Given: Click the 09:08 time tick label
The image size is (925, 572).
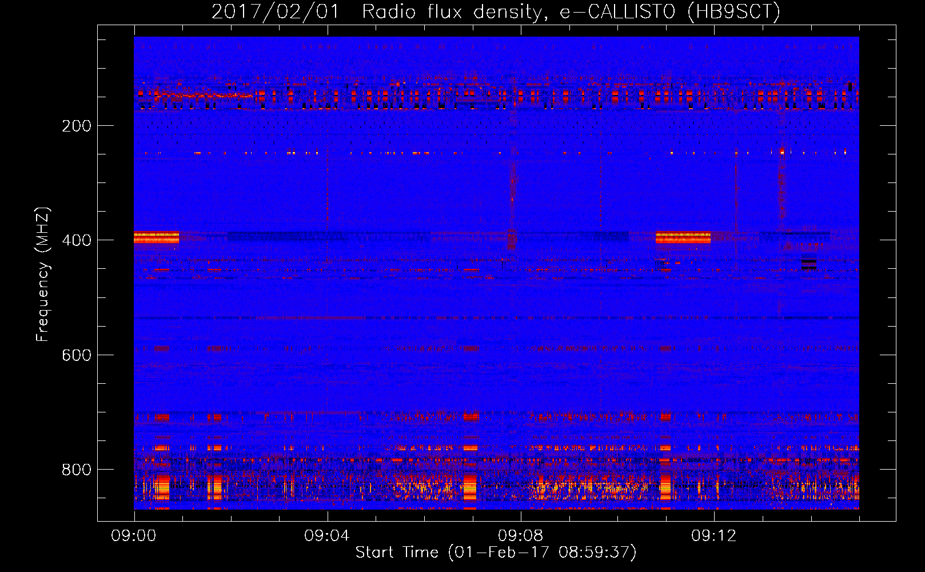Looking at the screenshot, I should click(520, 536).
